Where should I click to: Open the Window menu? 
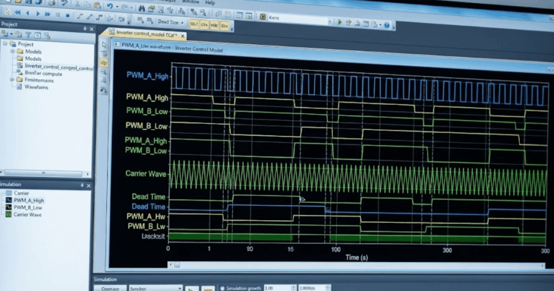tap(190, 2)
